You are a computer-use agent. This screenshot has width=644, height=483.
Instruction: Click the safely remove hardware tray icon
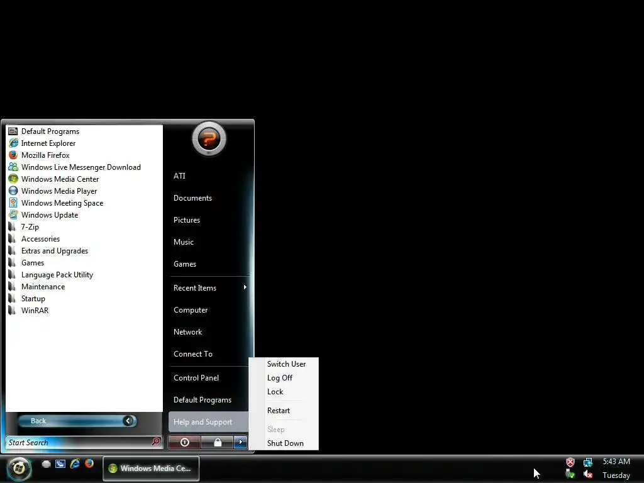point(570,474)
